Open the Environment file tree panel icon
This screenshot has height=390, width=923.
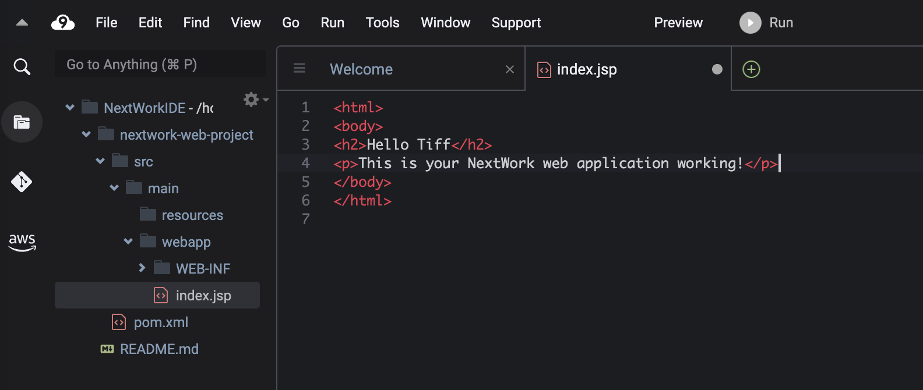(x=22, y=122)
